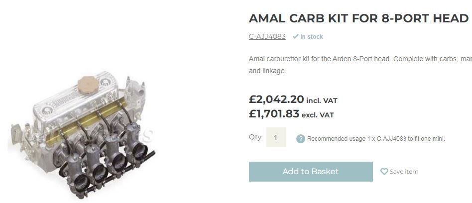Open the C-AJJ4083 part number link

click(267, 37)
